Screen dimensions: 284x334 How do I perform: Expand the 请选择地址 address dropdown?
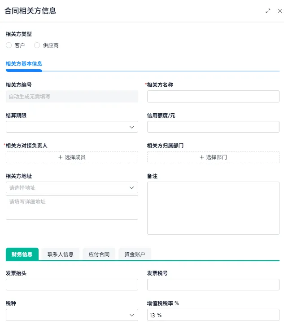72,187
